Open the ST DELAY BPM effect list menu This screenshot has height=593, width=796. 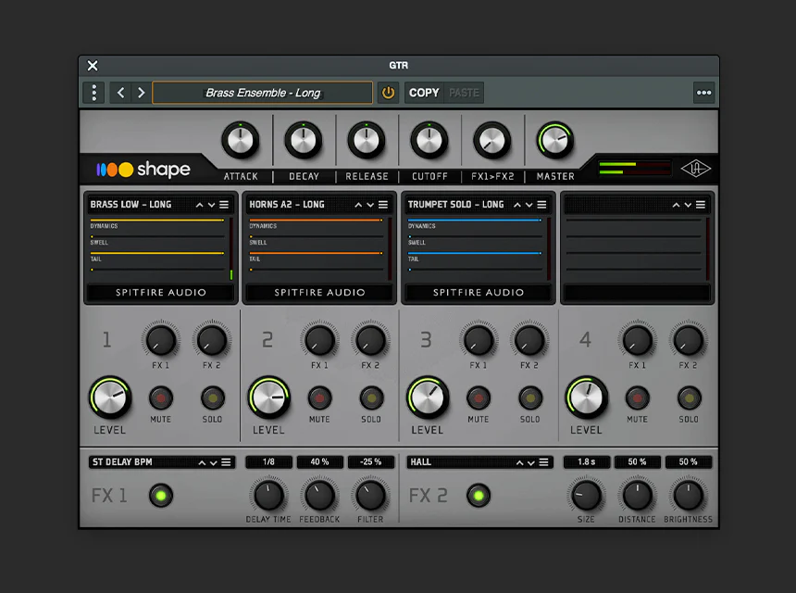point(226,462)
